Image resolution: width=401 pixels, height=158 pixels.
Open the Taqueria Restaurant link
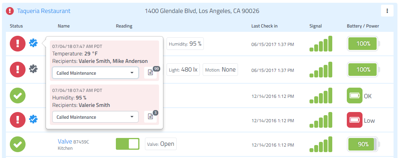pyautogui.click(x=44, y=11)
